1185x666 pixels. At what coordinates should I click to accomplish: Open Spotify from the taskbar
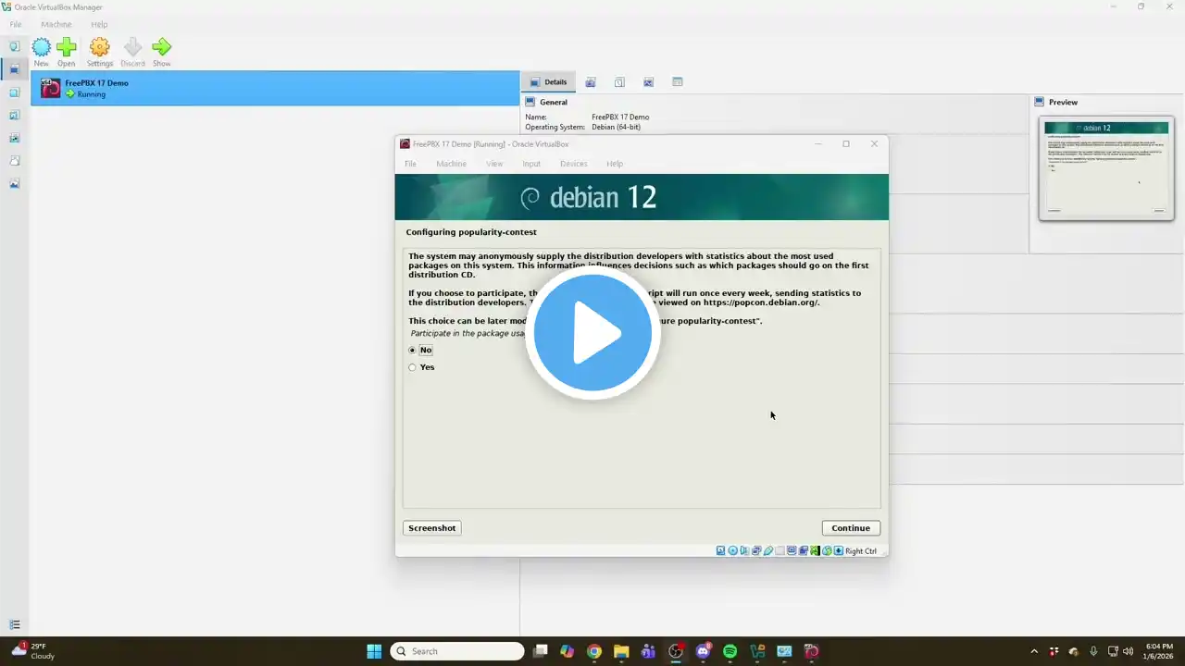730,651
